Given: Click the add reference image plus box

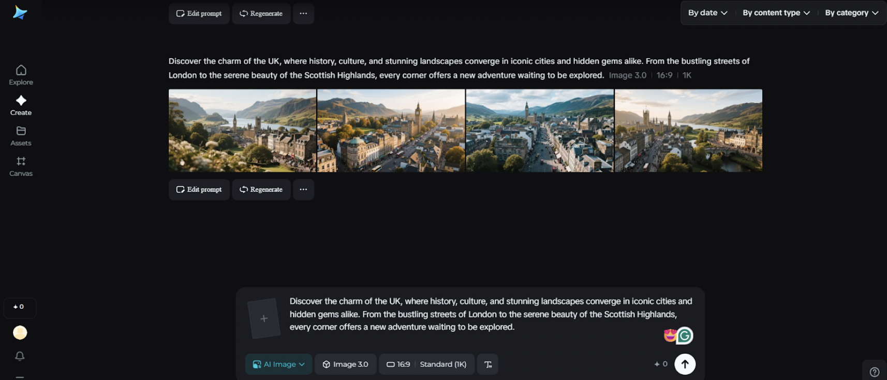Looking at the screenshot, I should tap(264, 319).
